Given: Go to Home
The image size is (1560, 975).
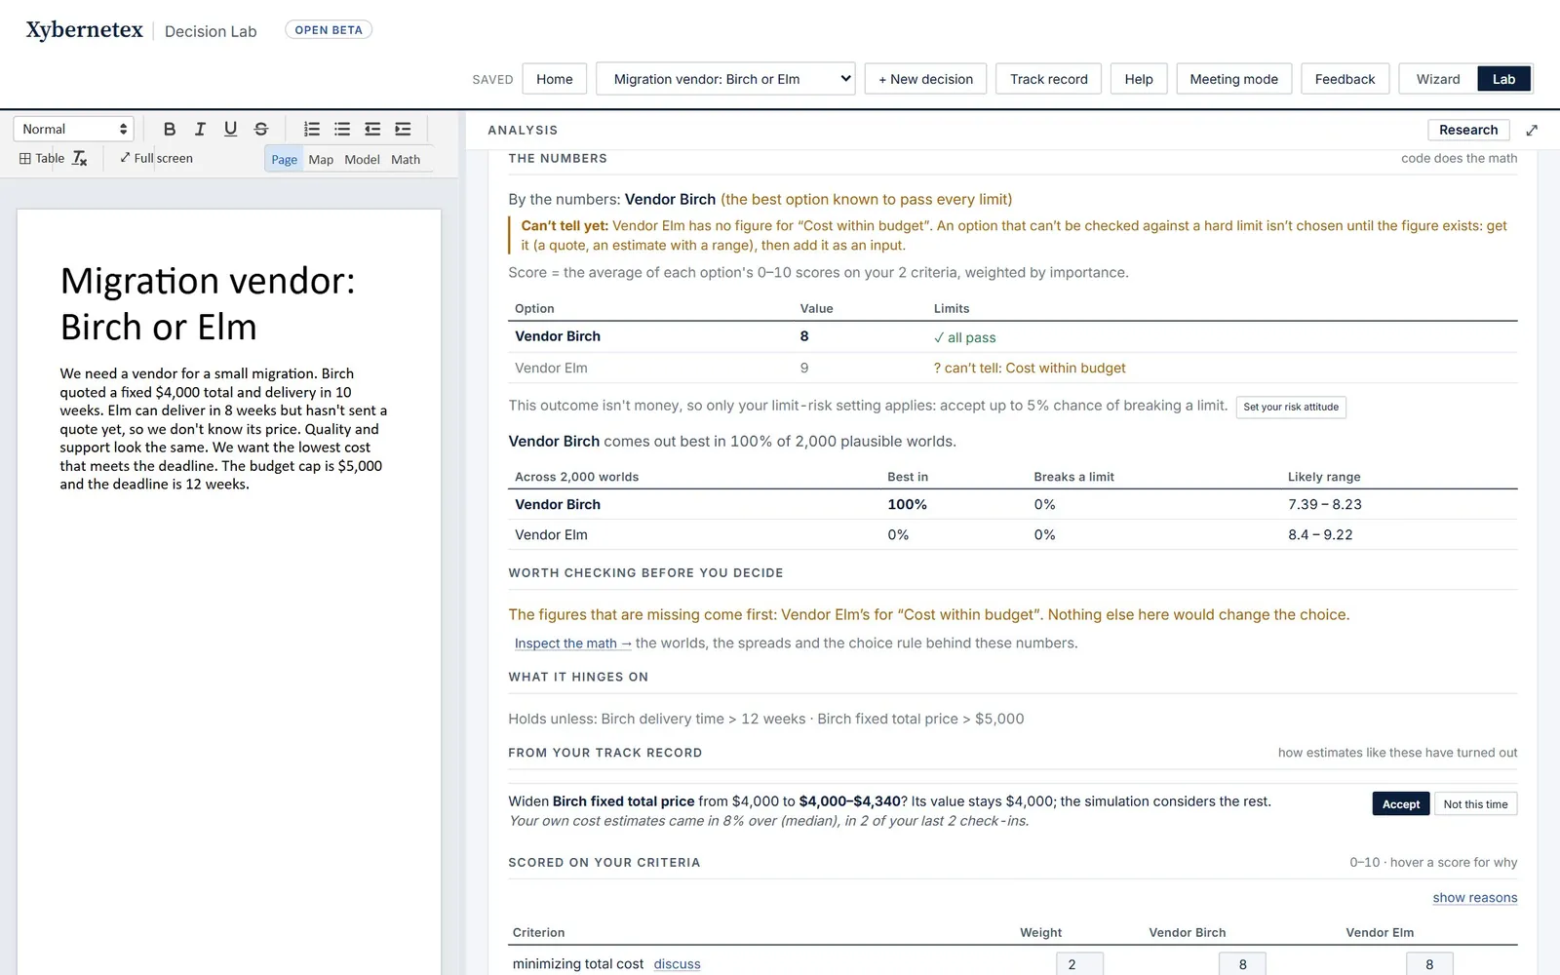Looking at the screenshot, I should pyautogui.click(x=555, y=79).
